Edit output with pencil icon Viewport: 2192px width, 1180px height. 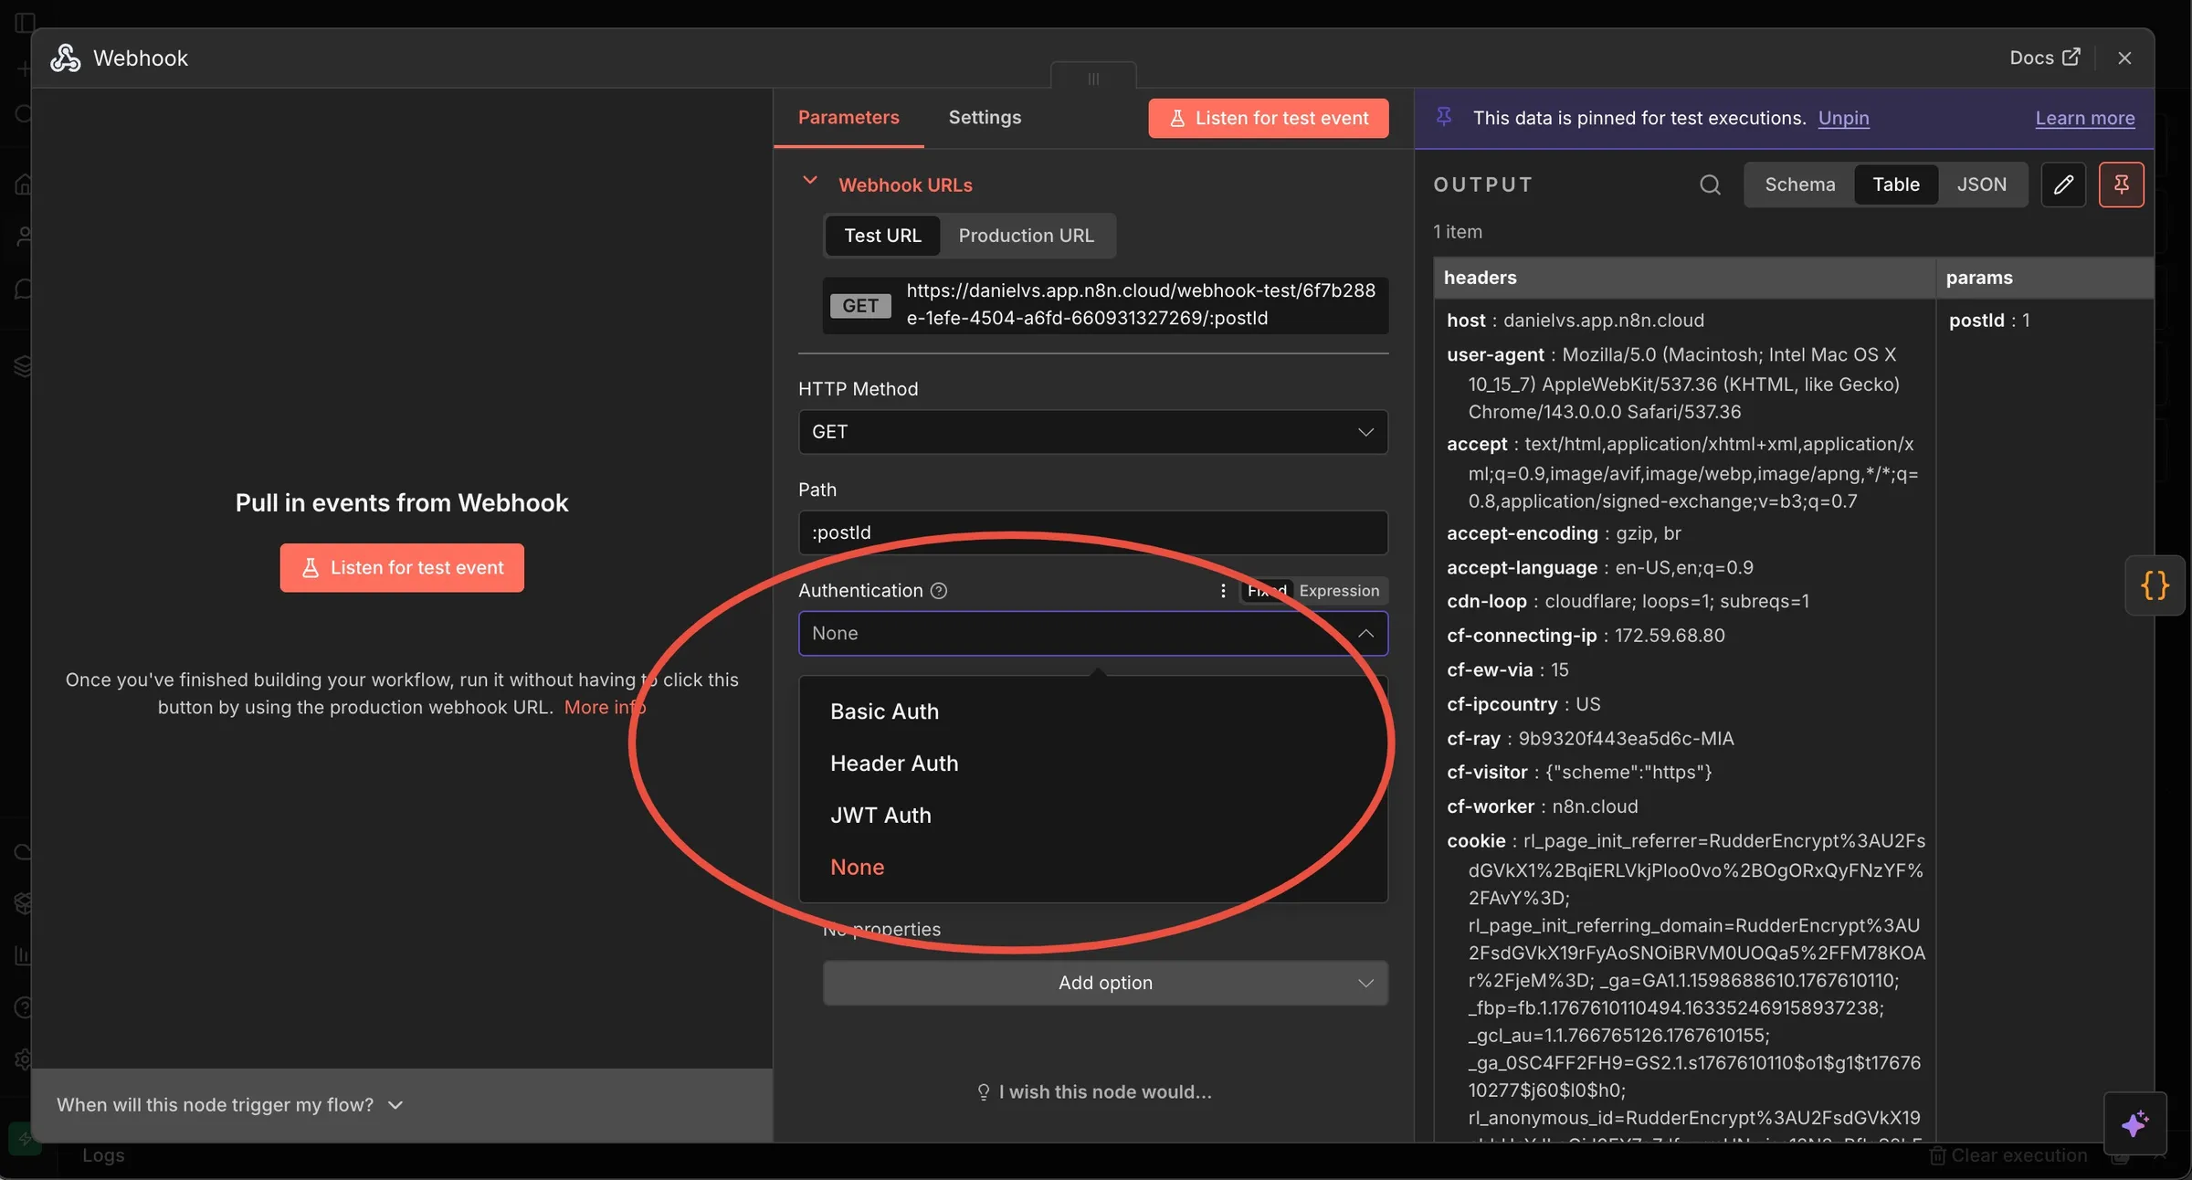tap(2063, 184)
